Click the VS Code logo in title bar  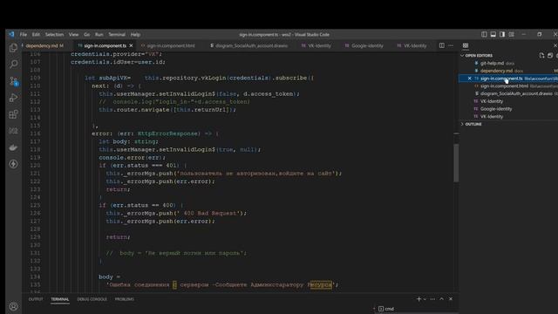(x=11, y=34)
